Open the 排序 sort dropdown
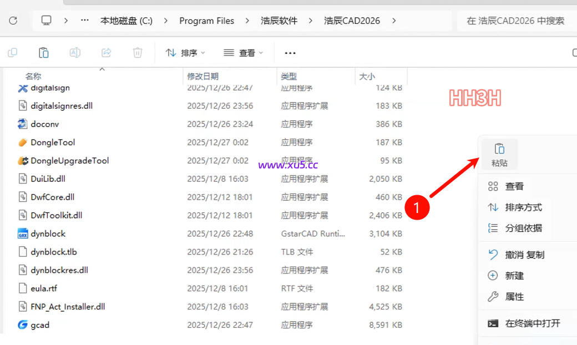Screen dimensions: 577x345 click(x=185, y=52)
